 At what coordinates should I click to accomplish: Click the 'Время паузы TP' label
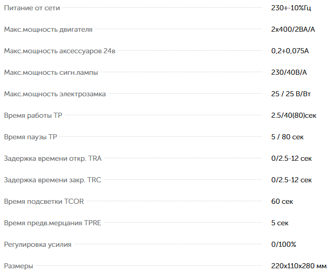[31, 137]
